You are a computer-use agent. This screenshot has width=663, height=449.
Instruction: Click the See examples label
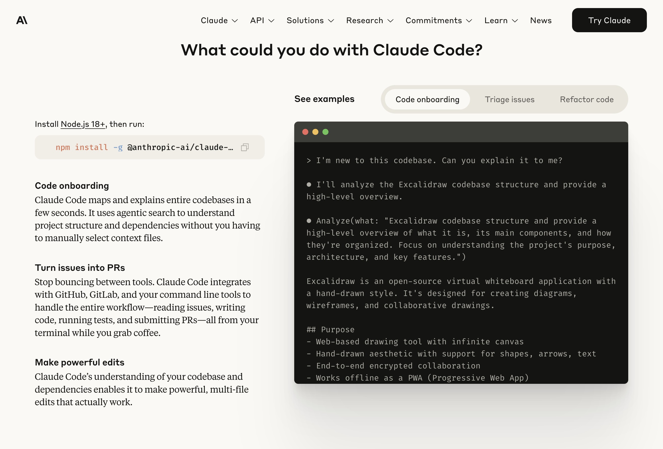pos(324,99)
